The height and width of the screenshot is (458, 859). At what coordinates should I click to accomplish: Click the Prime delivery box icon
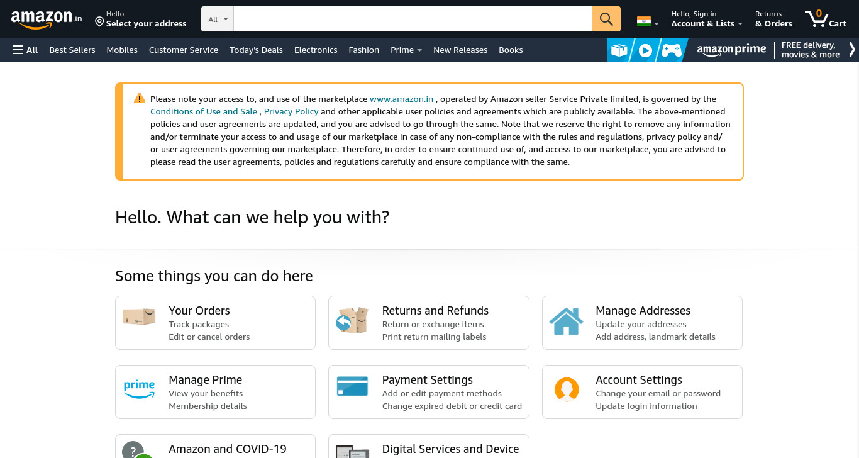coord(620,50)
